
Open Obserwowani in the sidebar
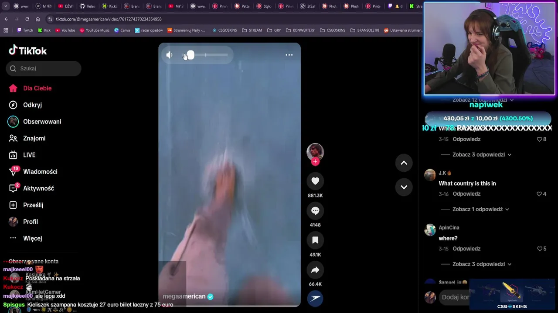(x=42, y=122)
